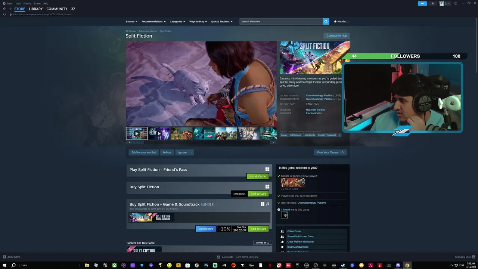Switch to the COMMUNITY tab
Viewport: 478px width, 269px height.
(57, 9)
